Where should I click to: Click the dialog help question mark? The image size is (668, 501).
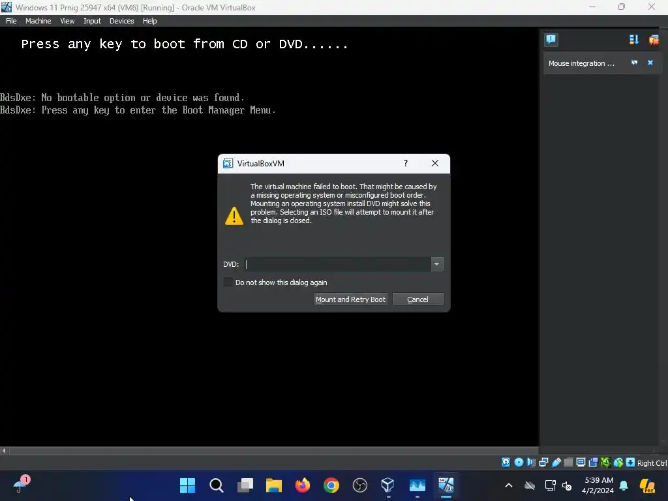pos(406,163)
